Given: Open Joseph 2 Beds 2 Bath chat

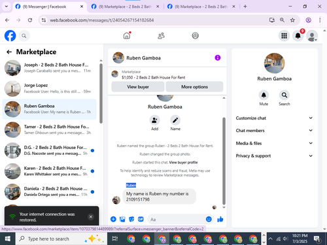Looking at the screenshot, I should (x=49, y=68).
